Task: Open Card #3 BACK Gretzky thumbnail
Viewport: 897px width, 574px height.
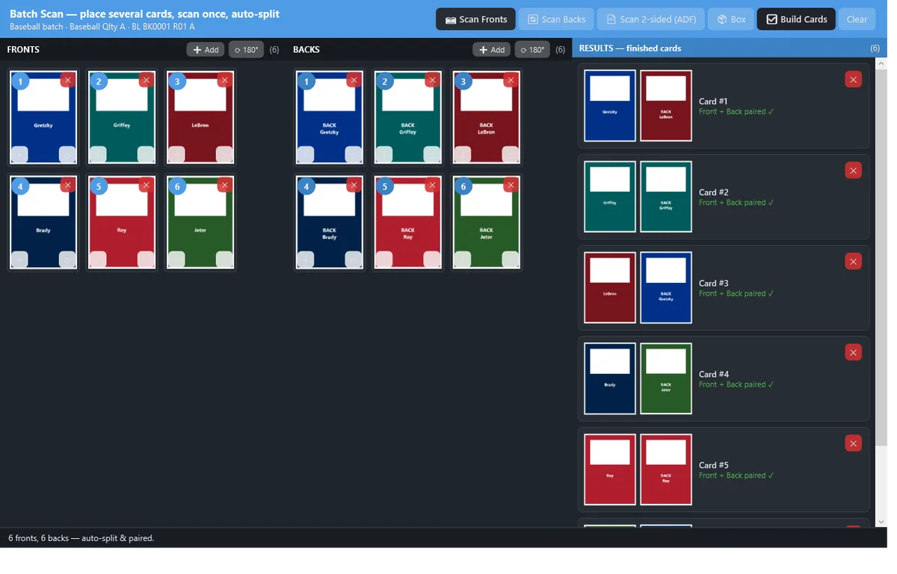Action: tap(673, 290)
